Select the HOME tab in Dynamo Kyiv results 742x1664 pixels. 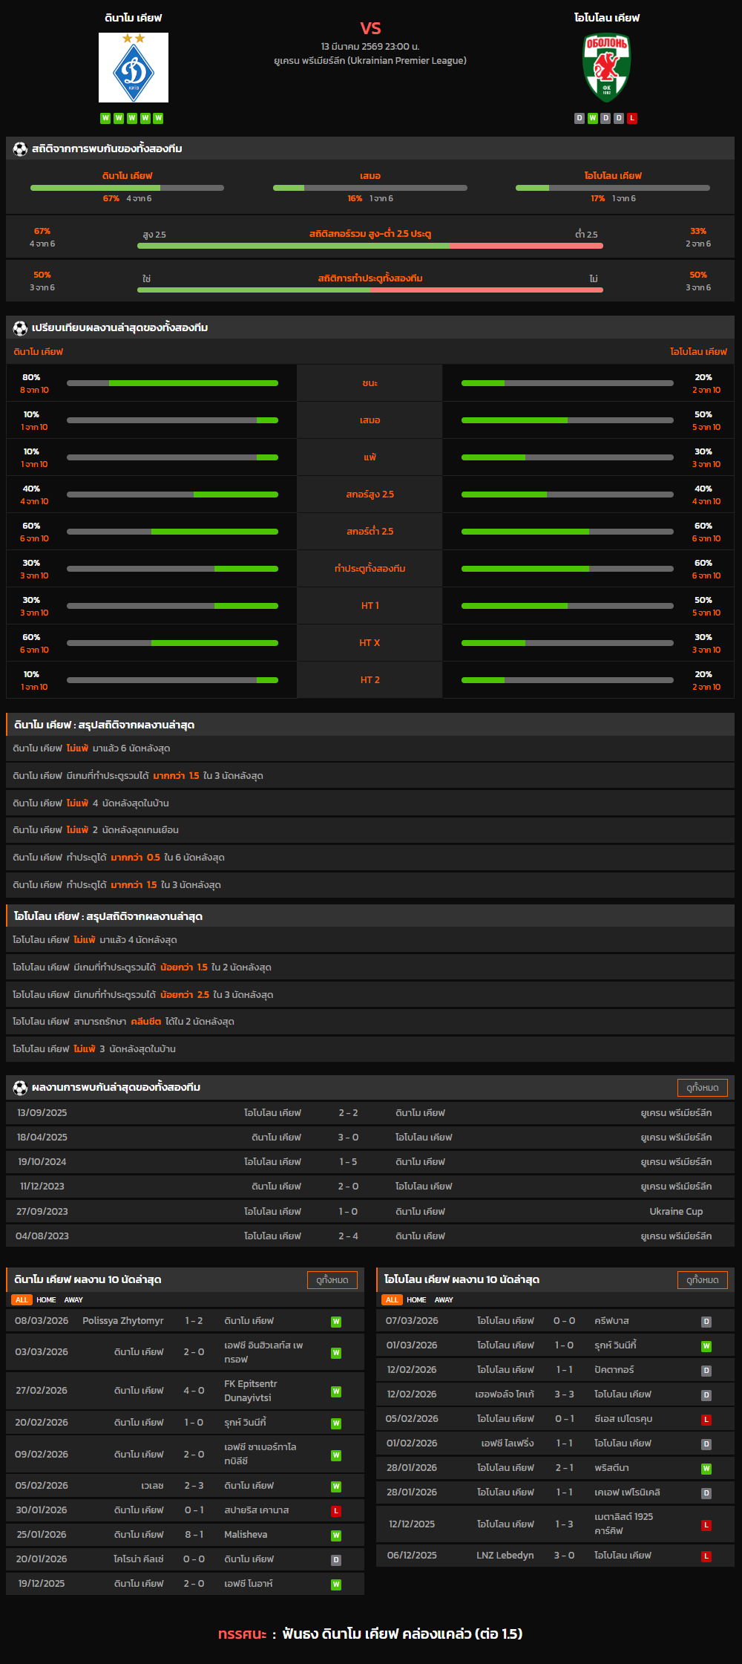coord(46,1300)
